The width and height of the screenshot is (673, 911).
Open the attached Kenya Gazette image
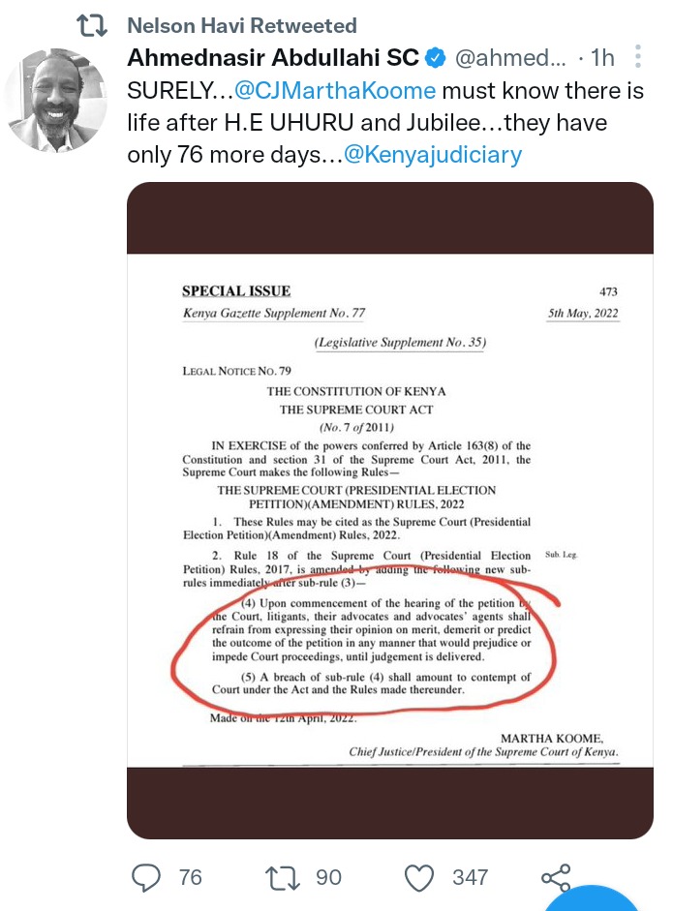(x=390, y=510)
